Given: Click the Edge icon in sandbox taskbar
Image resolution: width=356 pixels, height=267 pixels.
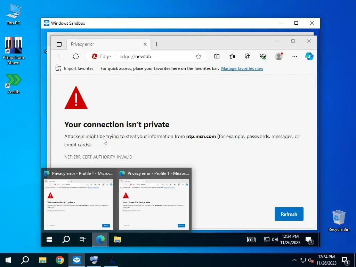Looking at the screenshot, I should pos(100,240).
